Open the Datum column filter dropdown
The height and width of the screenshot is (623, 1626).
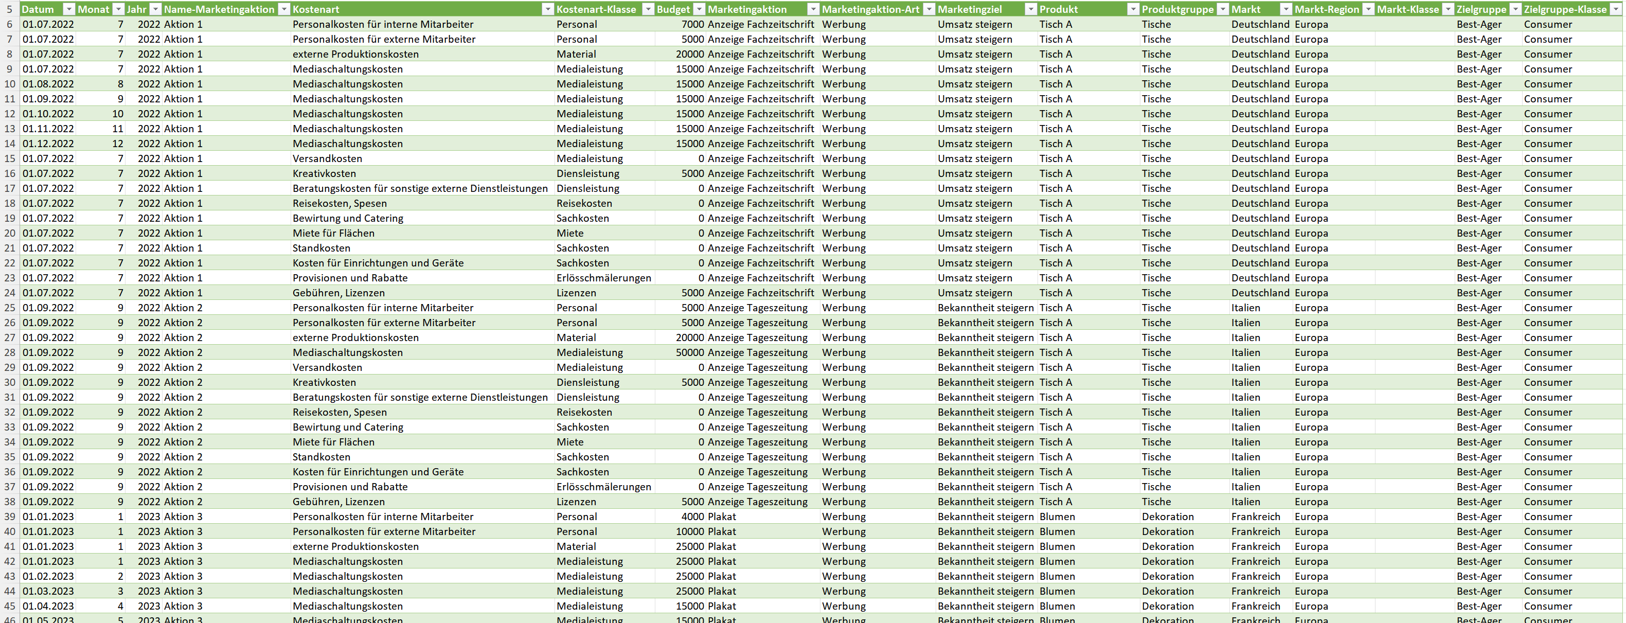[x=69, y=9]
